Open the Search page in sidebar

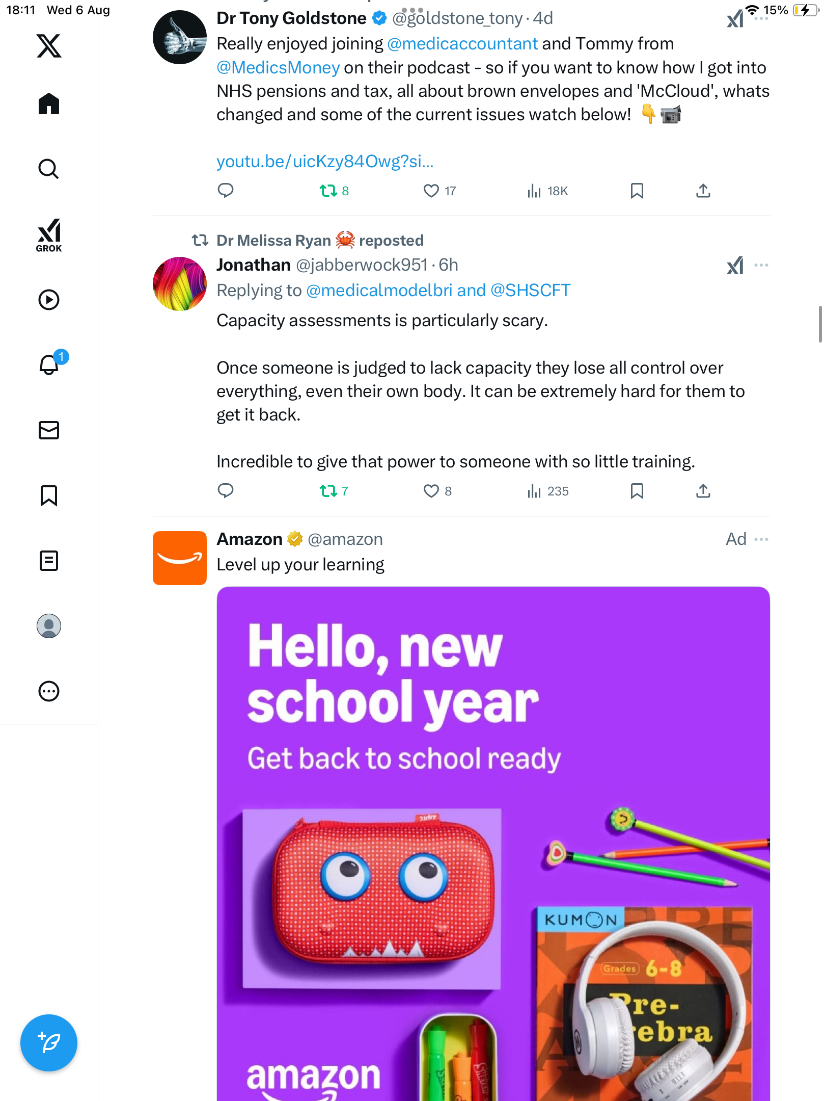click(x=49, y=169)
